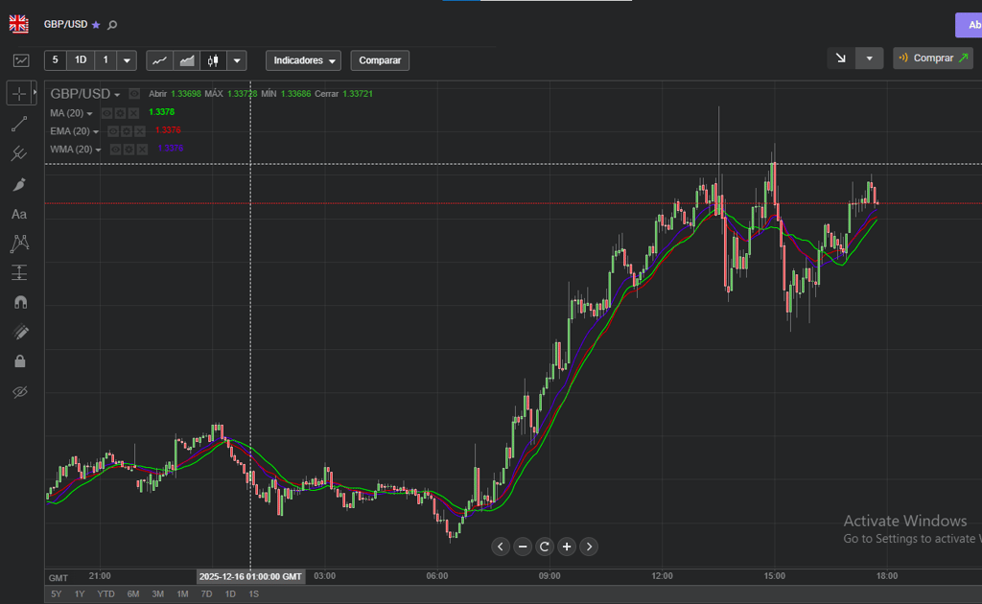
Task: Open EMA (20) settings gear
Action: (127, 131)
